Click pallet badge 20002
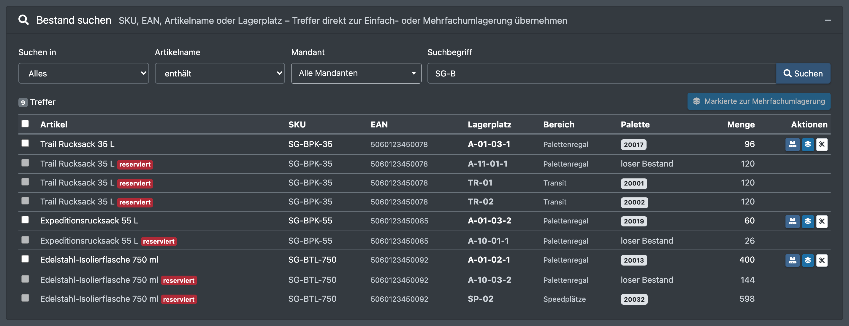This screenshot has height=326, width=849. (634, 202)
